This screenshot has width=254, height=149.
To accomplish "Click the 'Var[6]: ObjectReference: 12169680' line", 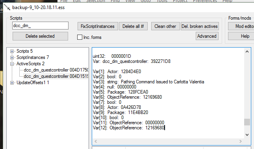I will tap(127, 97).
